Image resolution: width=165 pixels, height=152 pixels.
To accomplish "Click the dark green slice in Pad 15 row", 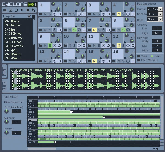I will tap(44, 139).
